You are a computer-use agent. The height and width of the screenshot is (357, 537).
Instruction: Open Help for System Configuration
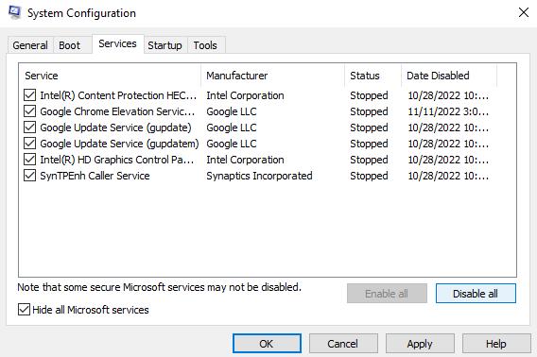pos(496,344)
